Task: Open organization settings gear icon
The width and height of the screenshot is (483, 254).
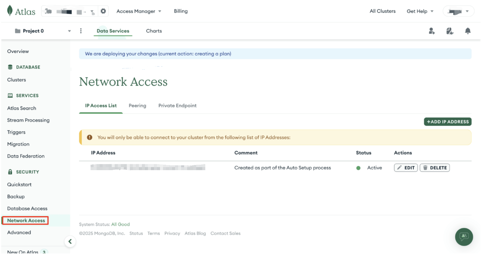Action: coord(103,11)
